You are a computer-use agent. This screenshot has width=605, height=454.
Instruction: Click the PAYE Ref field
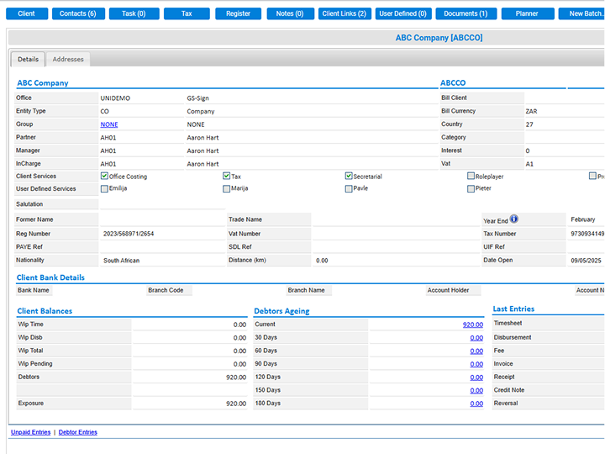162,246
